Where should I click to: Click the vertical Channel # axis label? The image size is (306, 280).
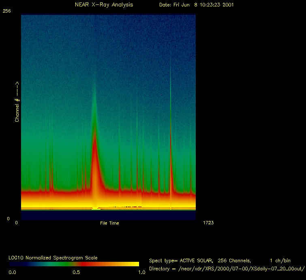click(17, 102)
